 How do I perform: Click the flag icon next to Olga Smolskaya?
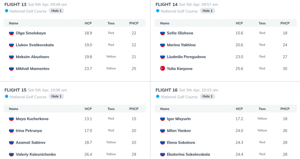click(11, 33)
